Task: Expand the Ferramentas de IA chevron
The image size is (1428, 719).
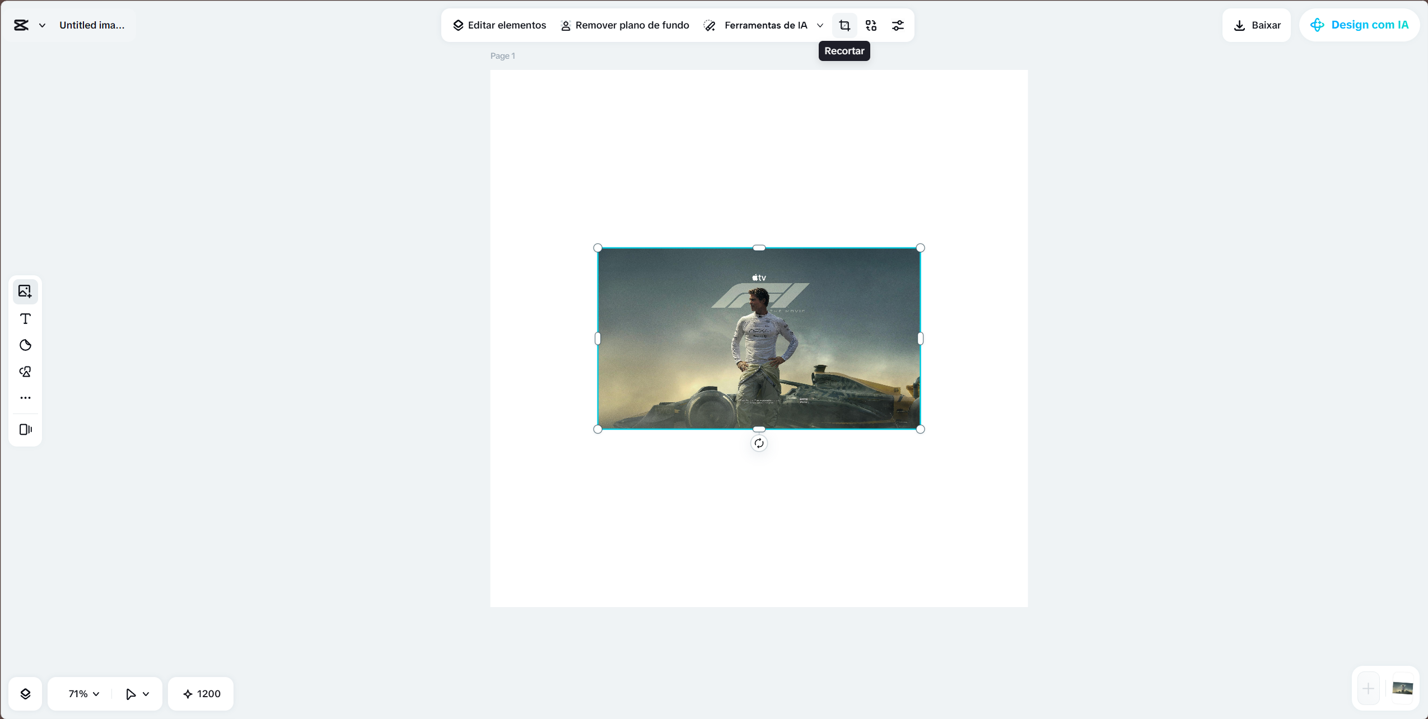Action: [x=820, y=26]
